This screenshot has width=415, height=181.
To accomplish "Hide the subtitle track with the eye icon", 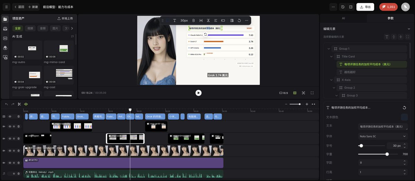I will coord(10,117).
